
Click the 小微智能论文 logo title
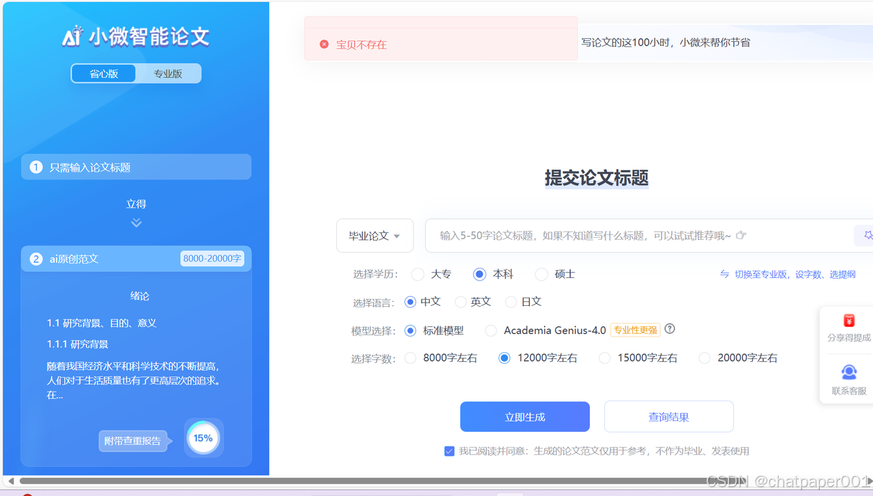tap(149, 36)
